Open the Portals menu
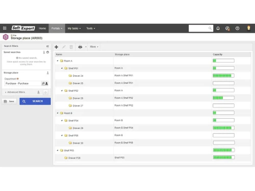Image resolution: width=255 pixels, height=191 pixels. coord(57,29)
